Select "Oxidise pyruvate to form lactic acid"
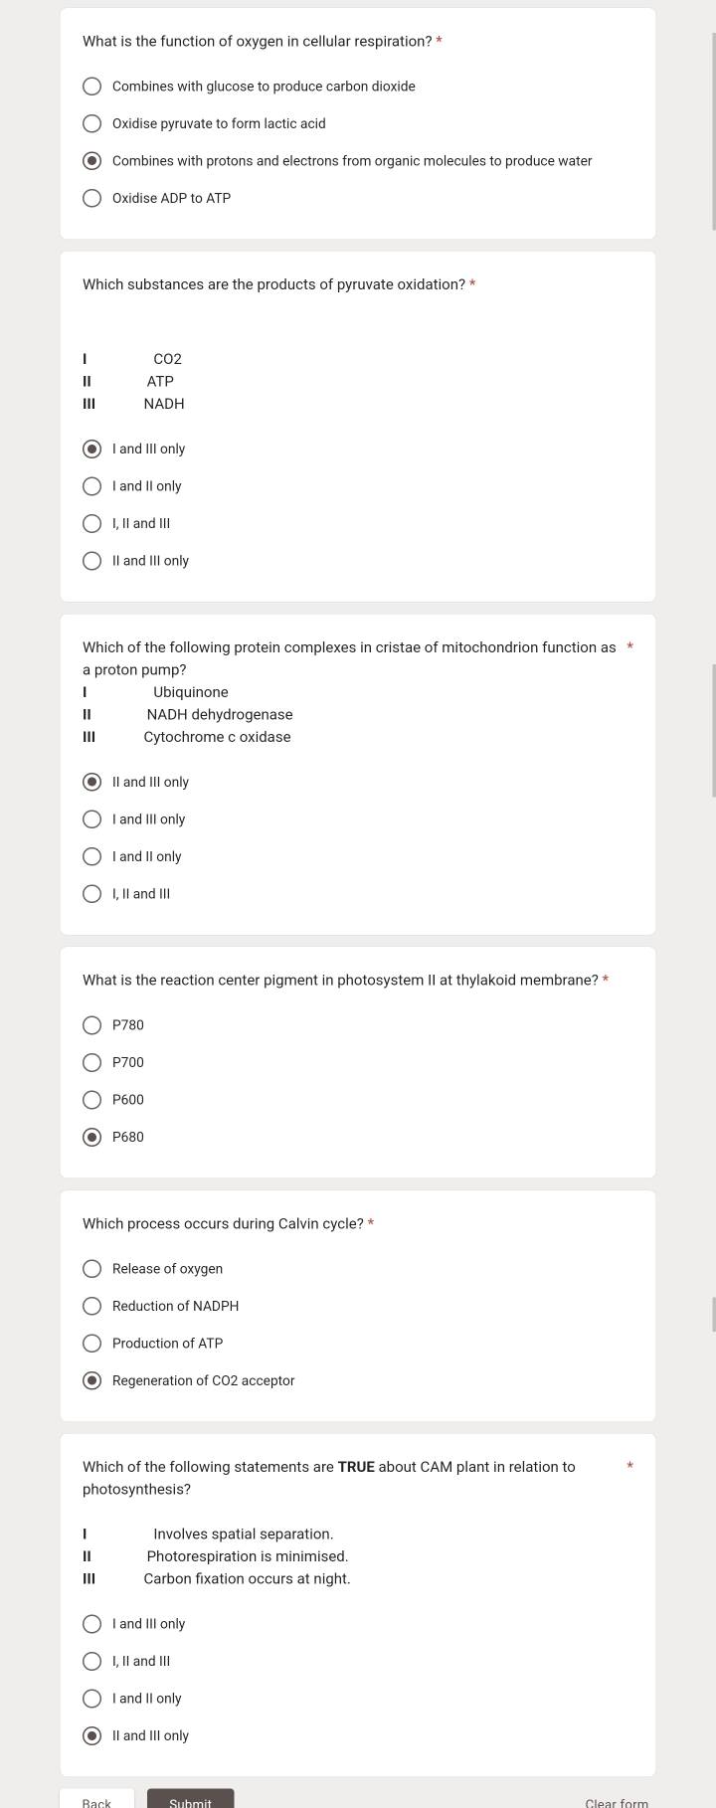Image resolution: width=716 pixels, height=1808 pixels. [91, 123]
